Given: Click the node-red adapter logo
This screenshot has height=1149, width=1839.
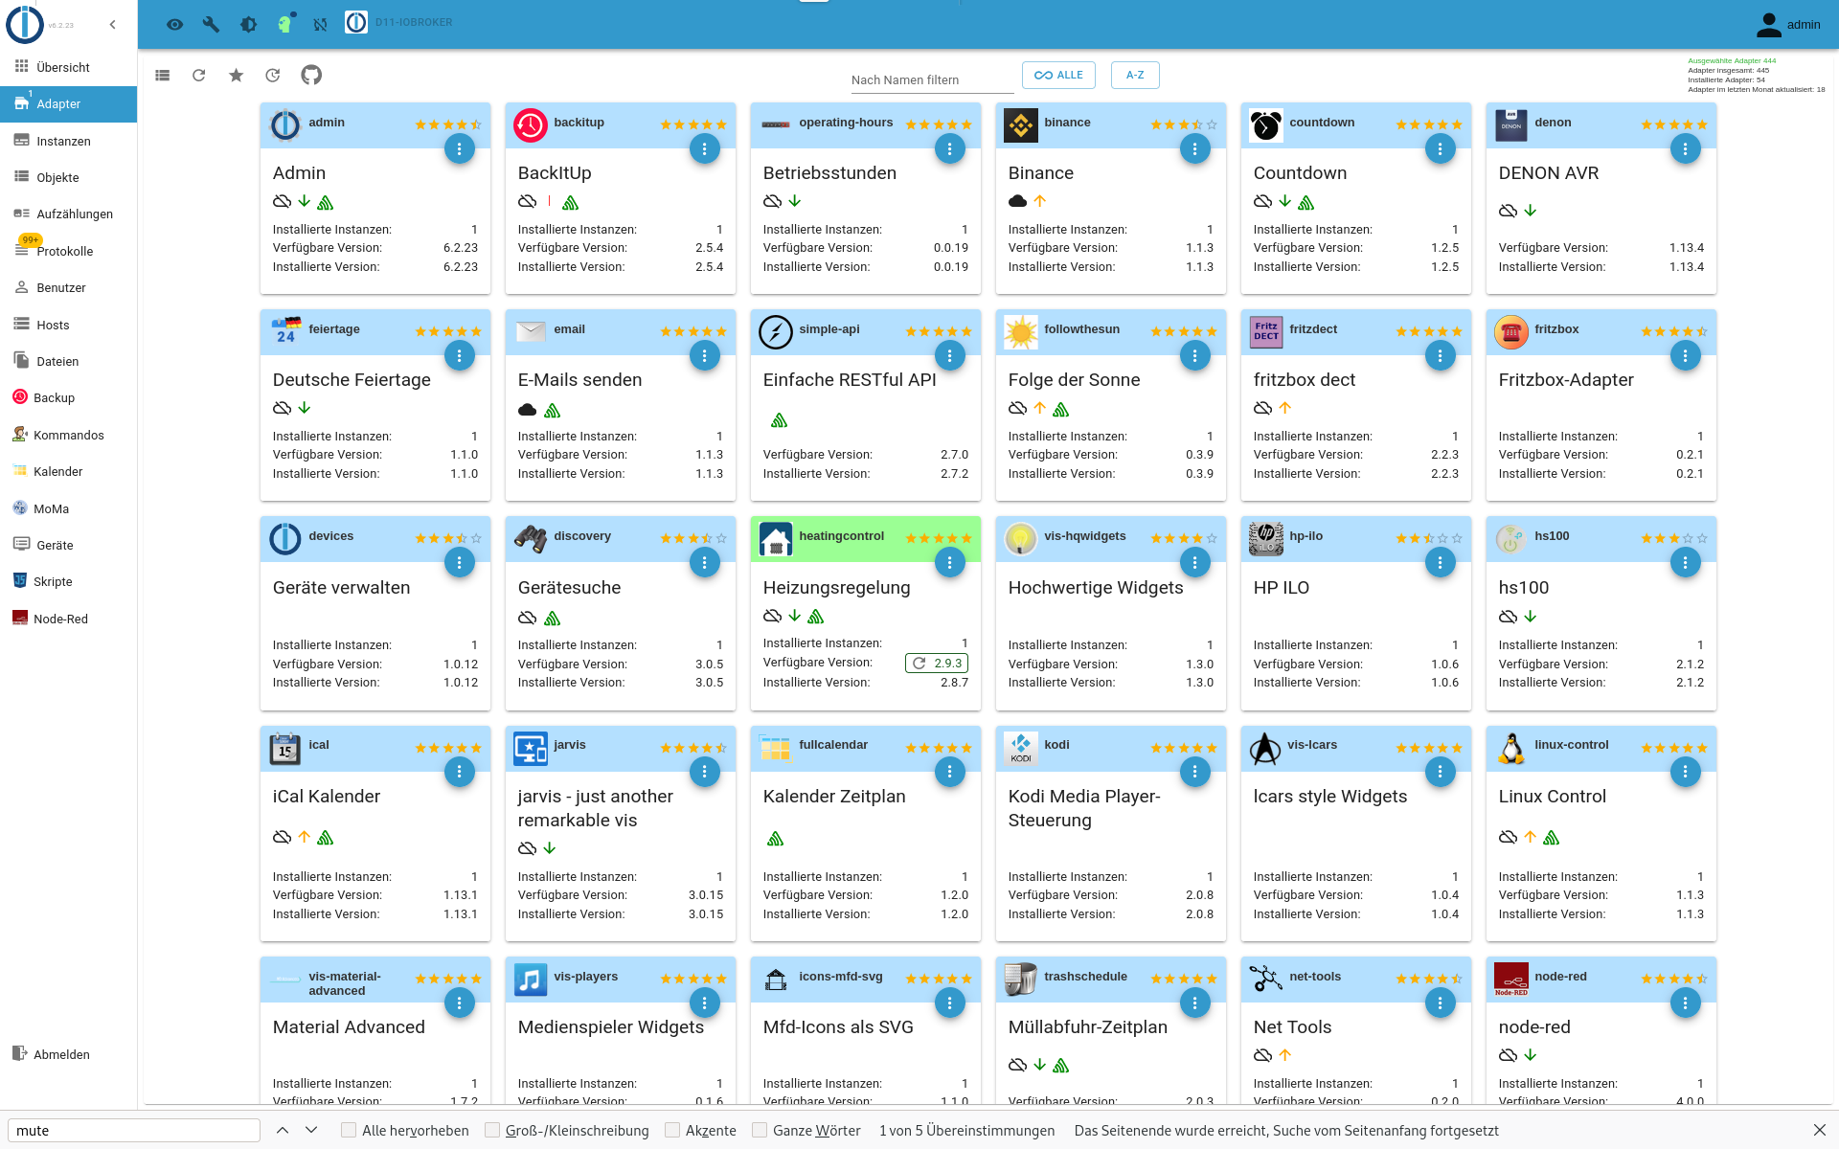Looking at the screenshot, I should coord(1510,980).
